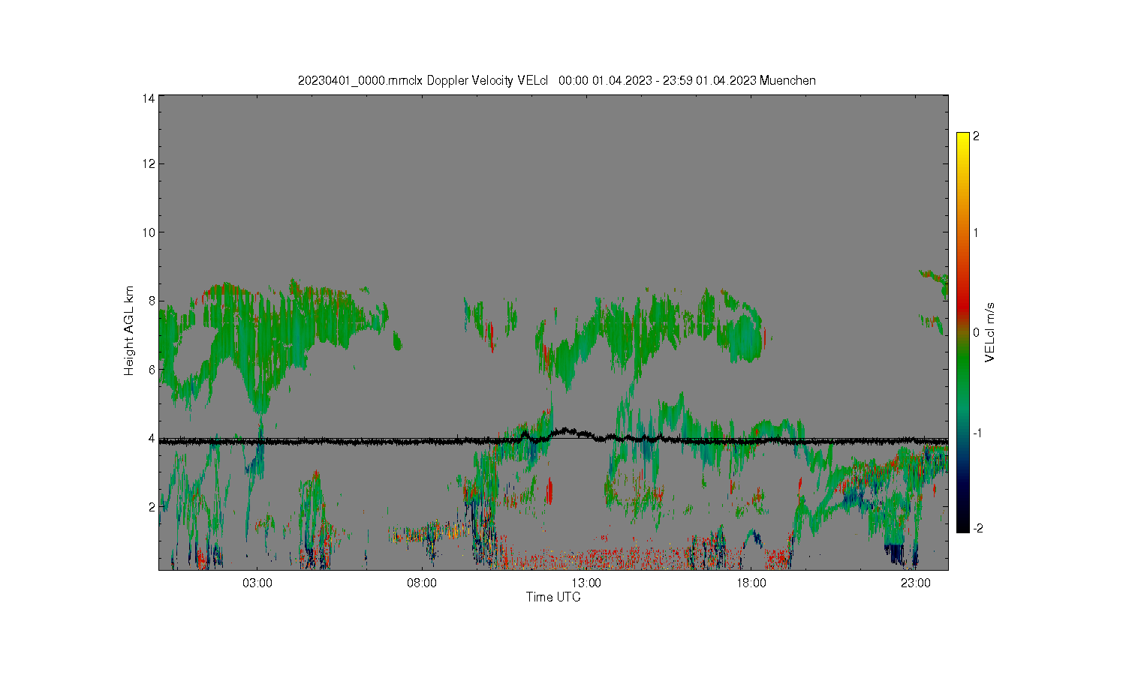Click the height-axis 2 km tick label

[152, 507]
